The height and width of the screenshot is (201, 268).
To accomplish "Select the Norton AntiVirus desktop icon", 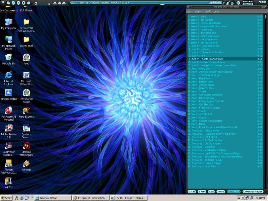I will (x=9, y=167).
